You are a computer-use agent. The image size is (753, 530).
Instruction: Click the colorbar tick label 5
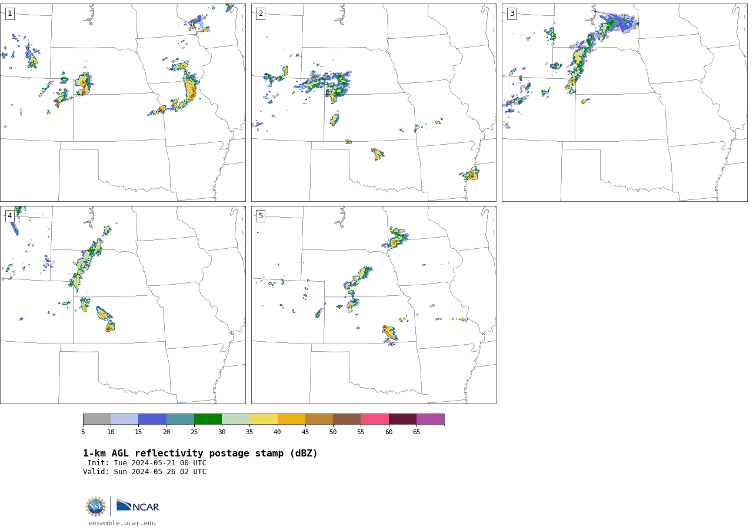83,432
